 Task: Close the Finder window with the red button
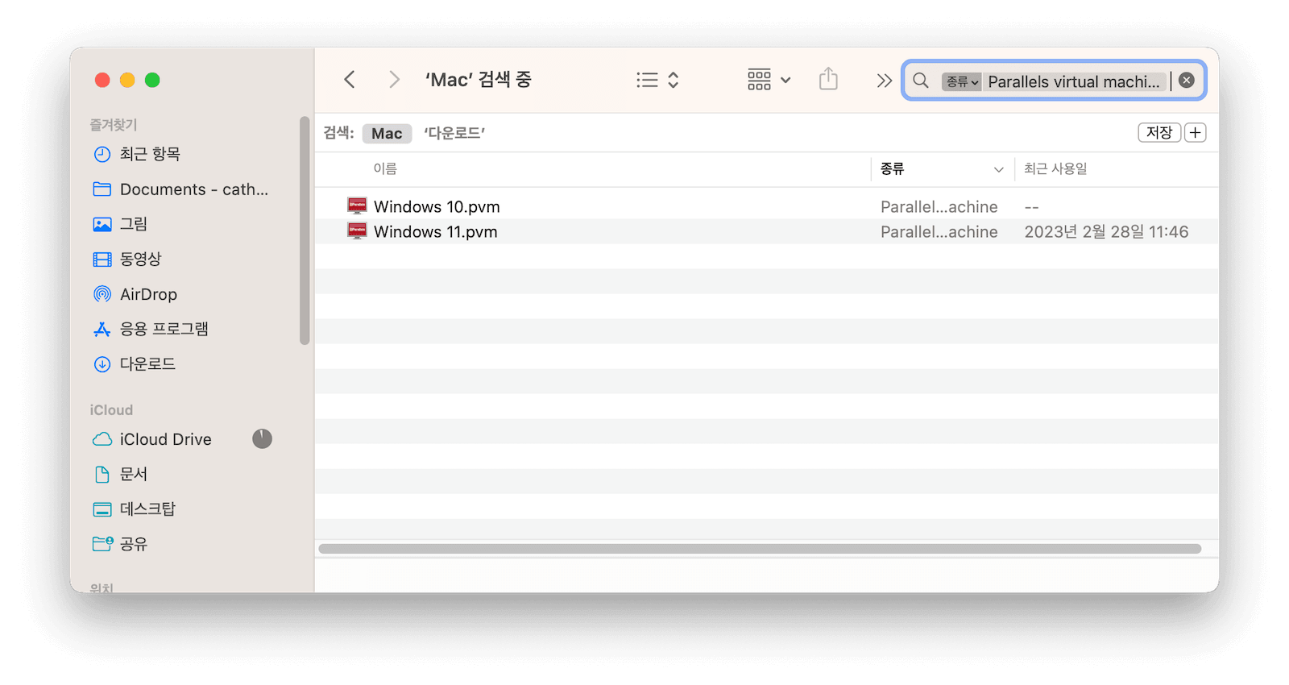[x=102, y=80]
